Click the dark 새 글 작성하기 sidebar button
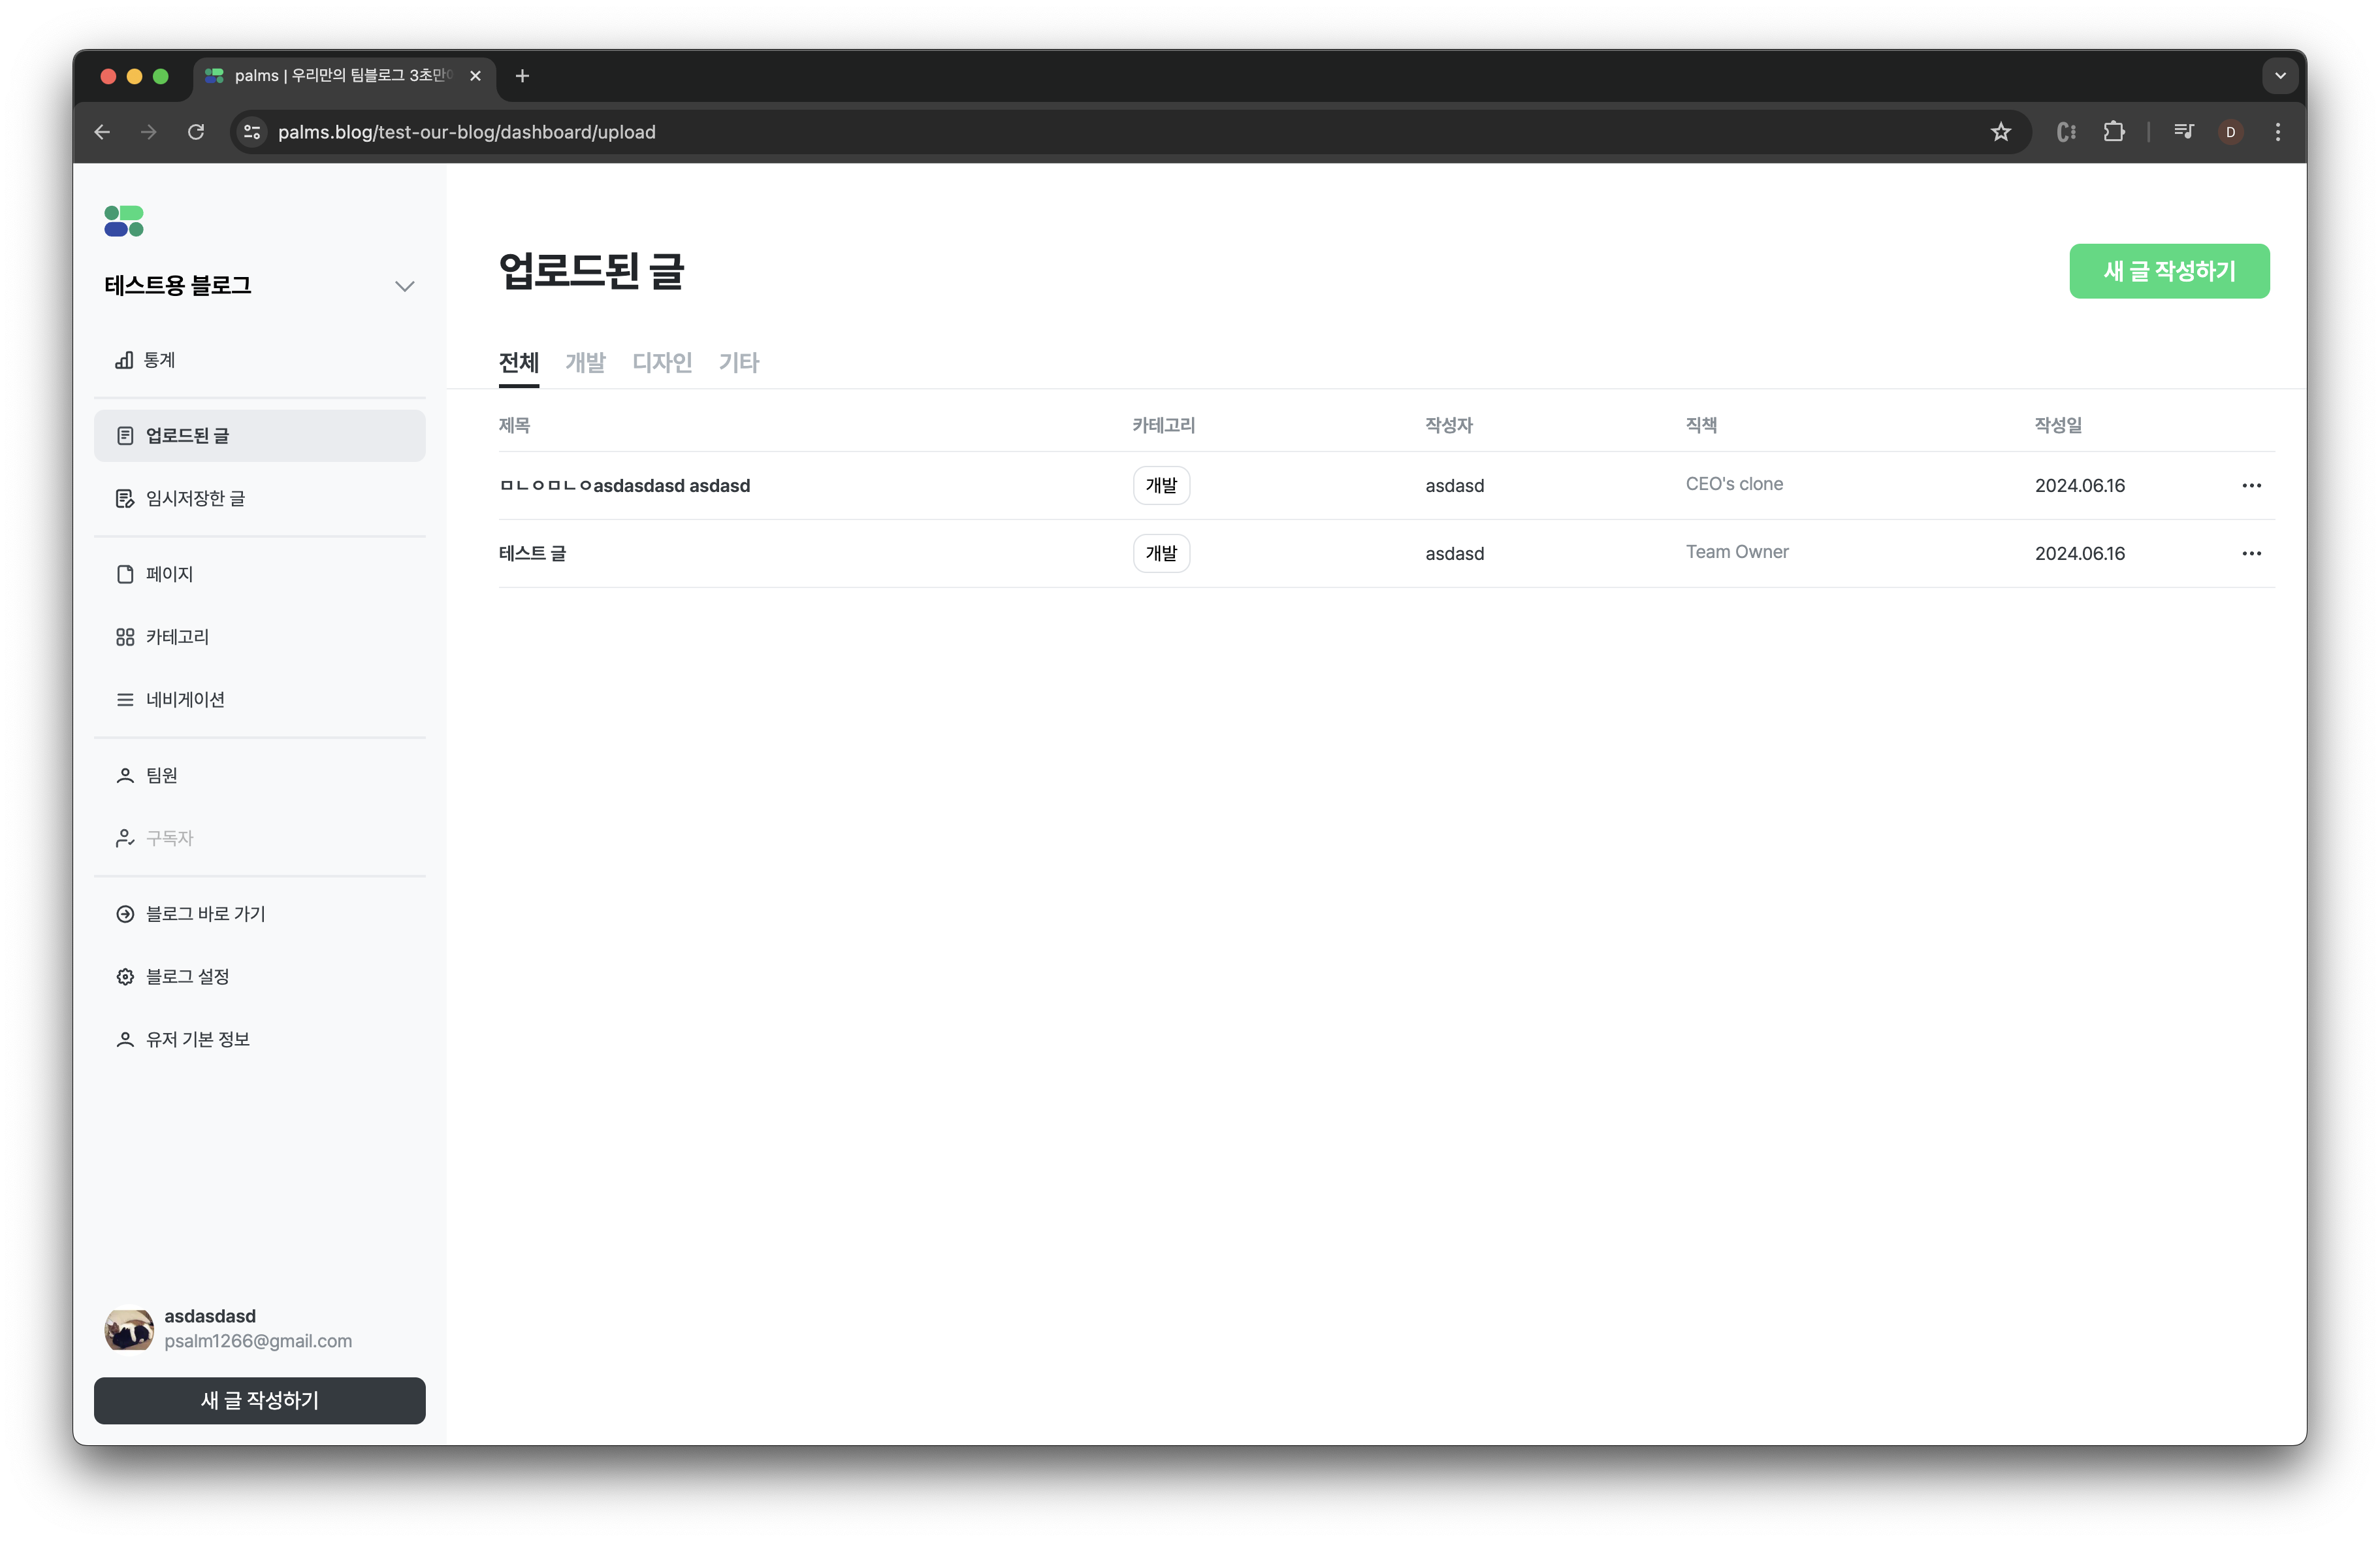The width and height of the screenshot is (2380, 1542). (259, 1400)
